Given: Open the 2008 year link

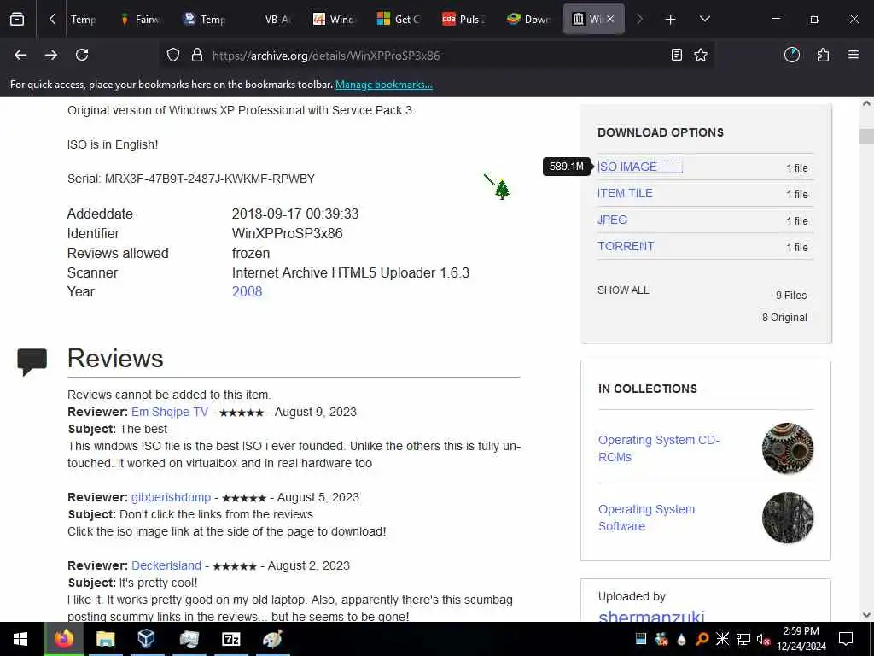Looking at the screenshot, I should pyautogui.click(x=247, y=292).
